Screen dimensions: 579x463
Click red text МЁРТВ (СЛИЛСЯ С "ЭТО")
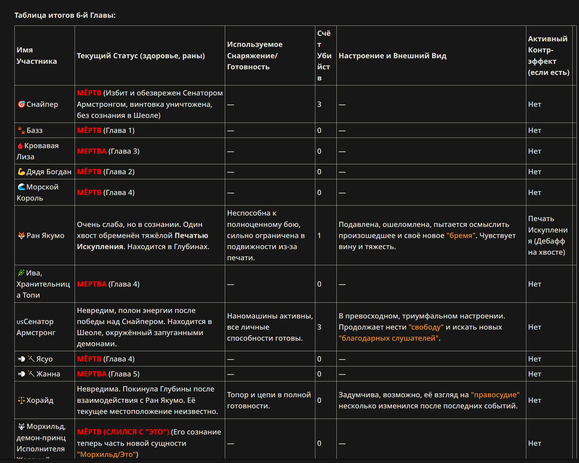(x=123, y=432)
